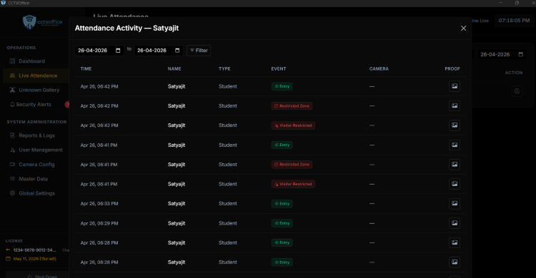Open proof image for 06:41 PM Entry row
Image resolution: width=536 pixels, height=278 pixels.
pyautogui.click(x=455, y=145)
